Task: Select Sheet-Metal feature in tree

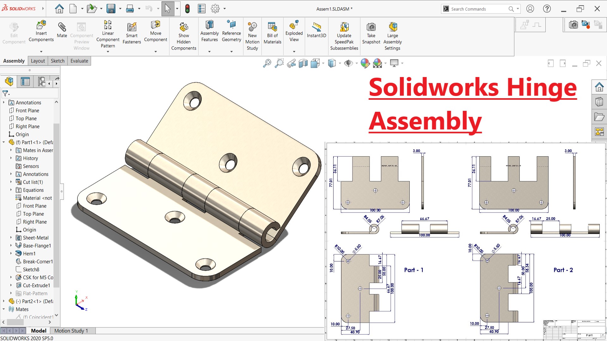Action: [x=35, y=238]
